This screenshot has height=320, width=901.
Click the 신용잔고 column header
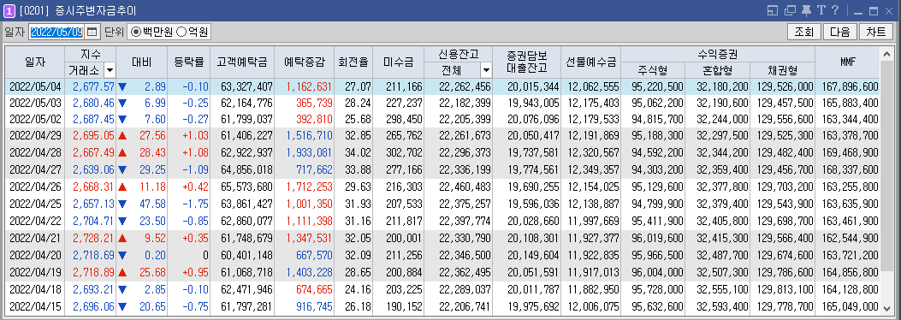(x=458, y=55)
